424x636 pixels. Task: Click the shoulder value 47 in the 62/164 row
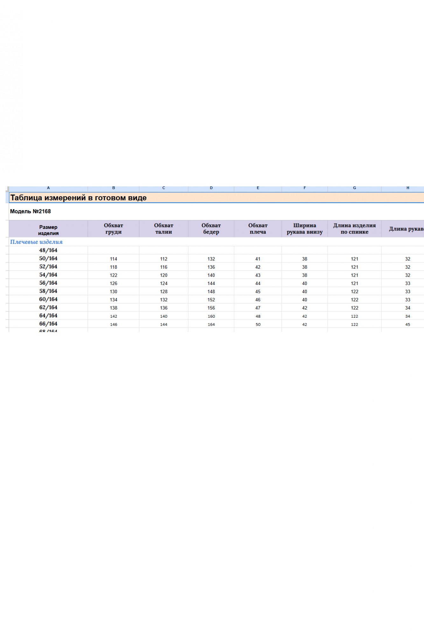coord(258,308)
